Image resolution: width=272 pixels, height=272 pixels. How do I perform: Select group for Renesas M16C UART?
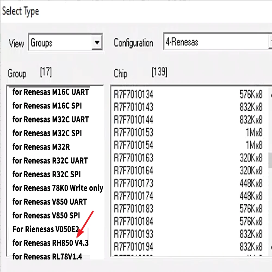[x=50, y=92]
